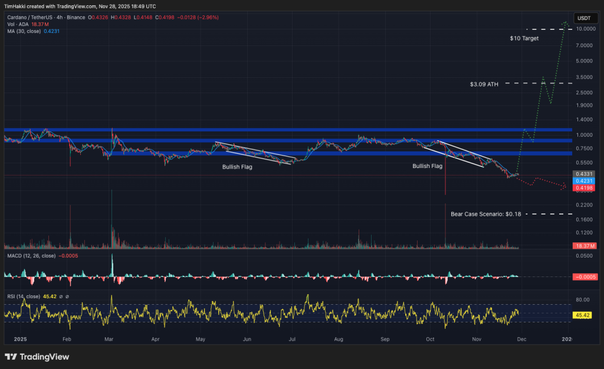
Task: Select the Cardano / TetherUS symbol title
Action: click(x=27, y=18)
